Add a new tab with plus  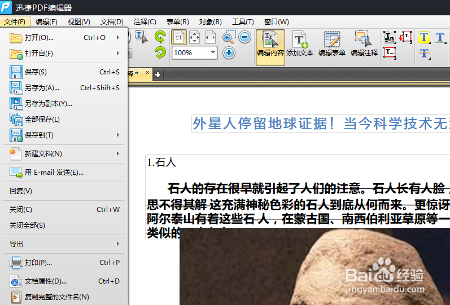point(158,75)
